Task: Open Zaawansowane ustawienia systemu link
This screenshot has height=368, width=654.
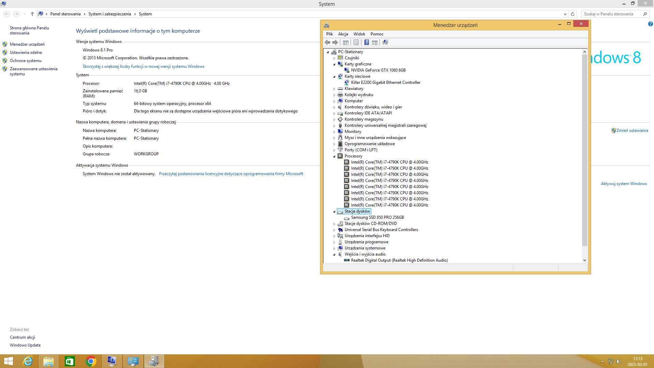Action: 34,71
